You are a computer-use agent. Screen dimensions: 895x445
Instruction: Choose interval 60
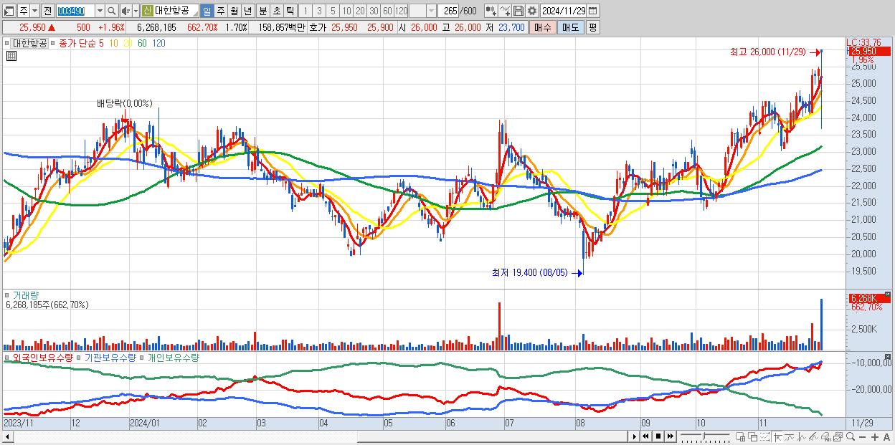coord(387,11)
